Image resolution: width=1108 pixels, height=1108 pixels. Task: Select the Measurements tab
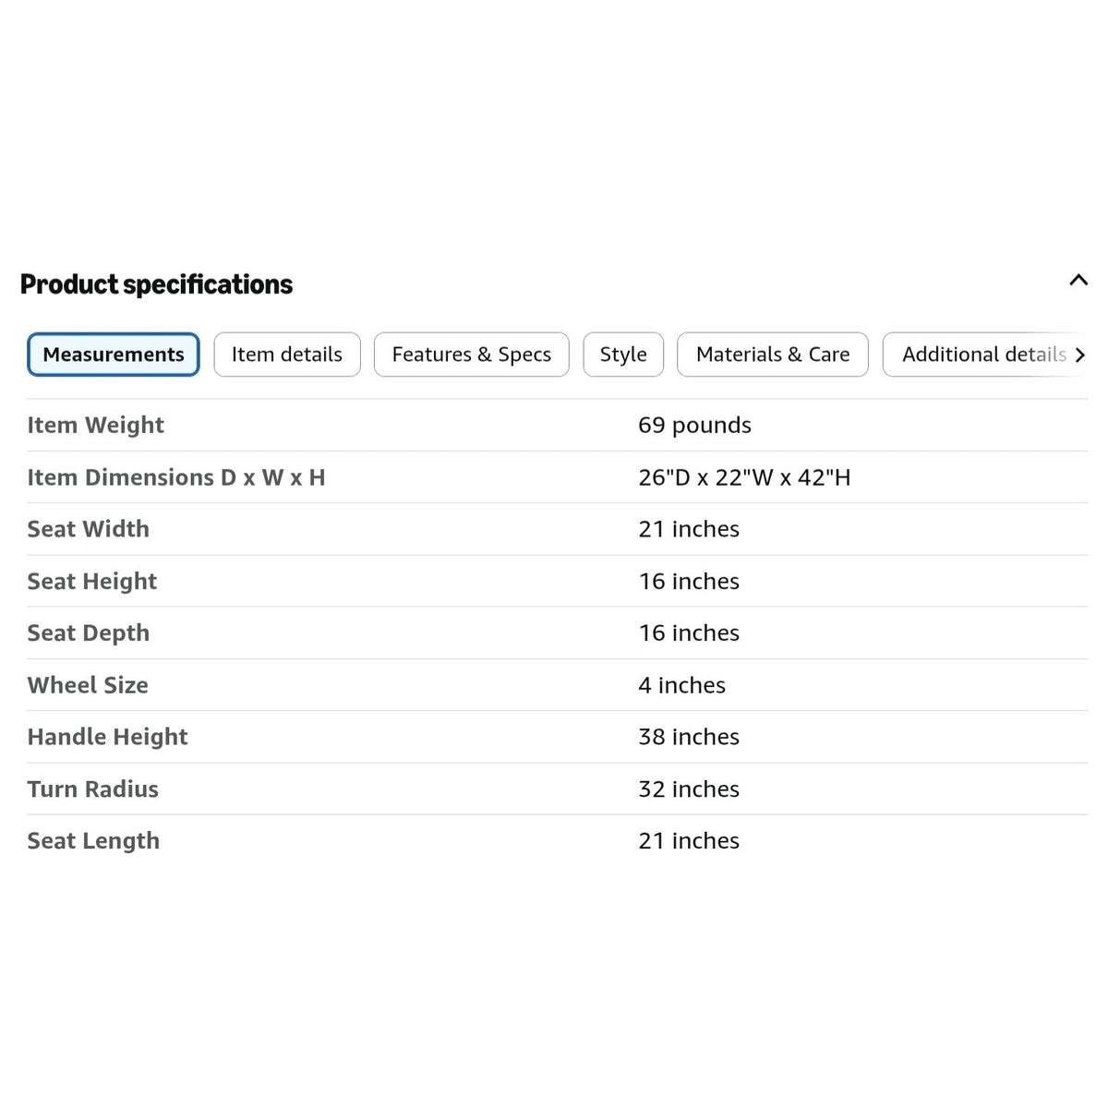[114, 355]
